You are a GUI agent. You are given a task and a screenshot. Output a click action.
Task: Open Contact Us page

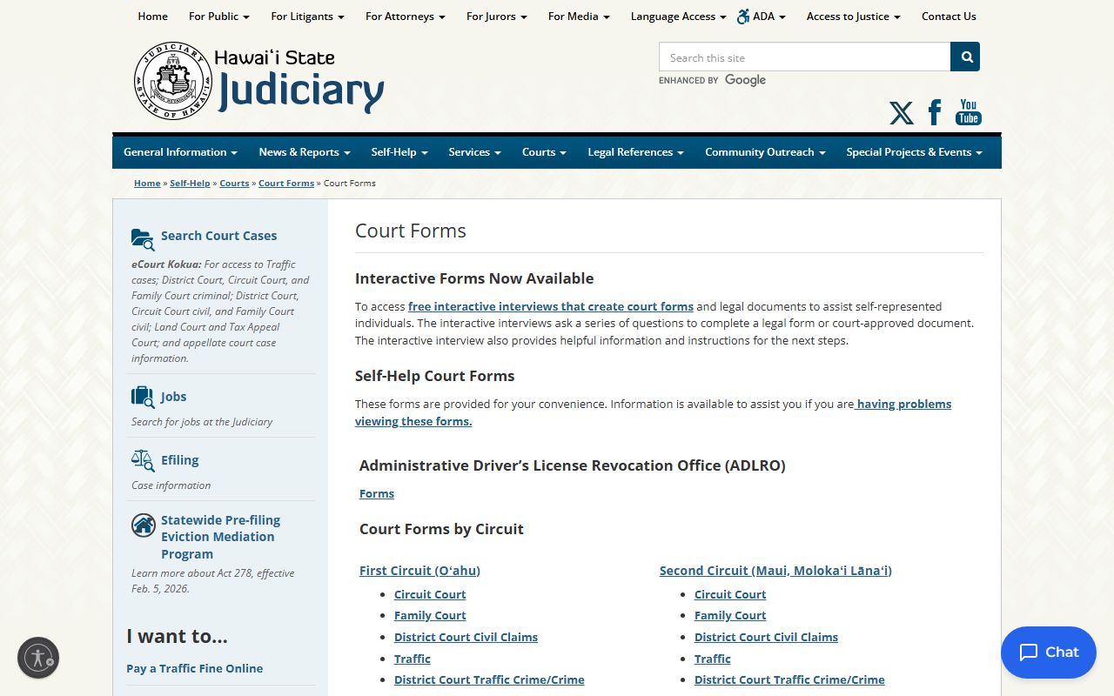click(949, 16)
